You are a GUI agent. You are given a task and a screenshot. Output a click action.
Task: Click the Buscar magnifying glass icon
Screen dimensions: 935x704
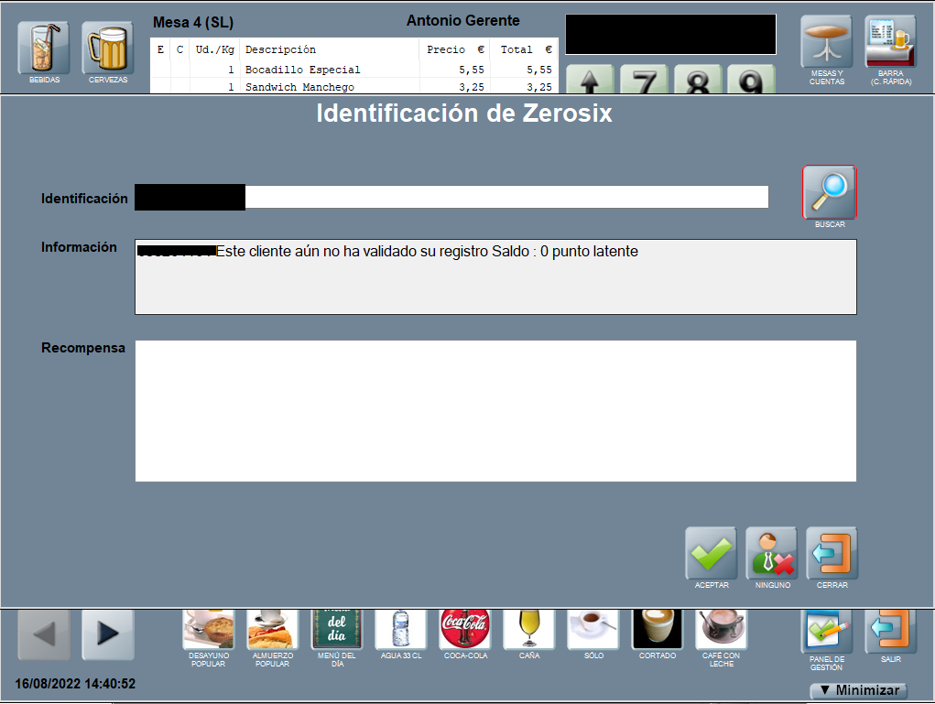pyautogui.click(x=830, y=191)
